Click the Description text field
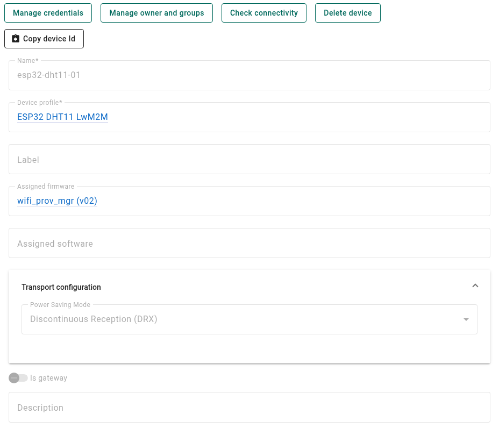Viewport: 499px width, 443px height. (249, 408)
